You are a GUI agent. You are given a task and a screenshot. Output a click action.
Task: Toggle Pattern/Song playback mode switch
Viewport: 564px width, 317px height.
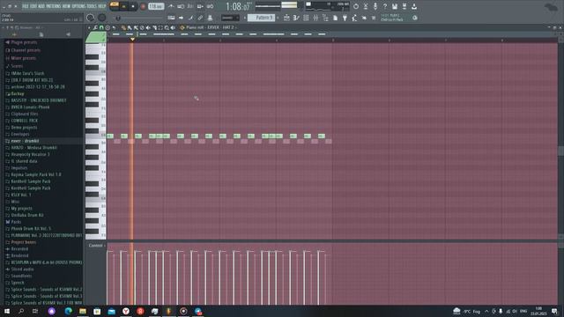[x=115, y=6]
